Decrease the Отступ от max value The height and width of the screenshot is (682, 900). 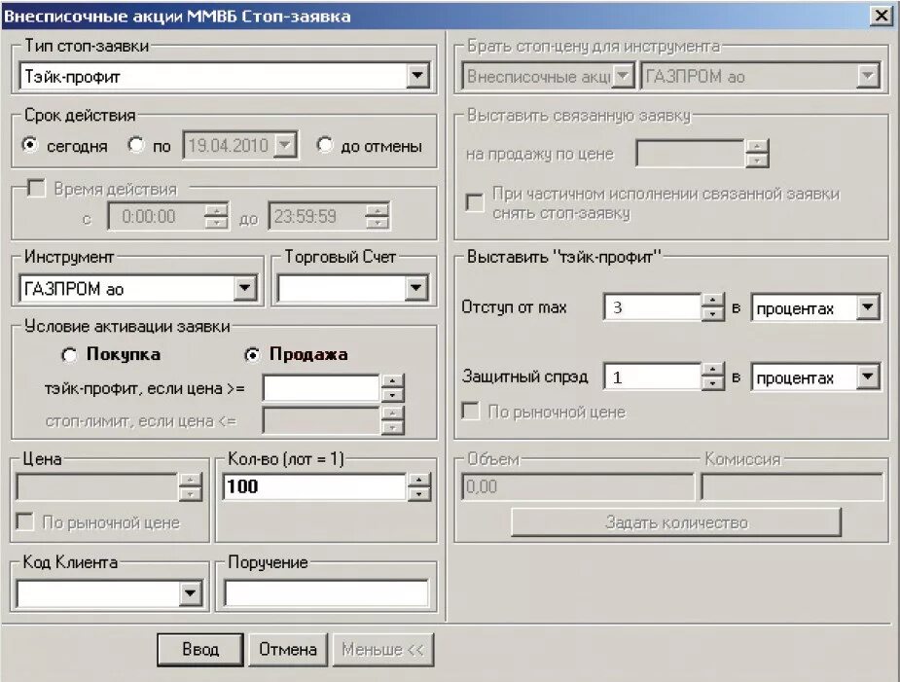tap(713, 314)
